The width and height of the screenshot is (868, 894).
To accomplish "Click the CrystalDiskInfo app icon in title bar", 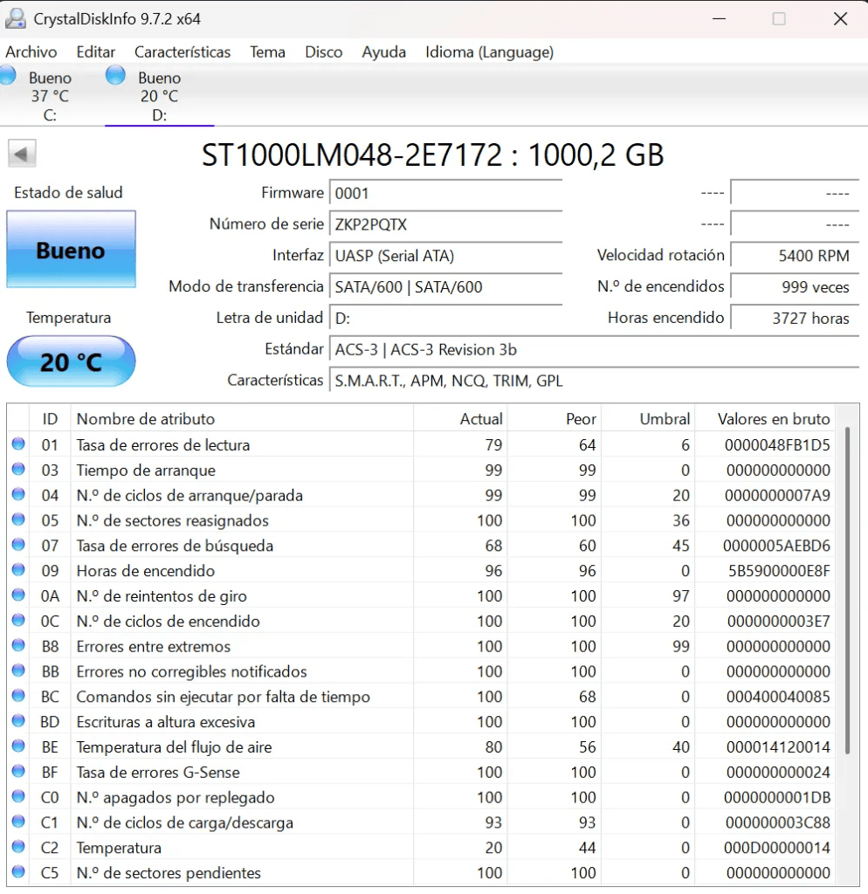I will (16, 19).
